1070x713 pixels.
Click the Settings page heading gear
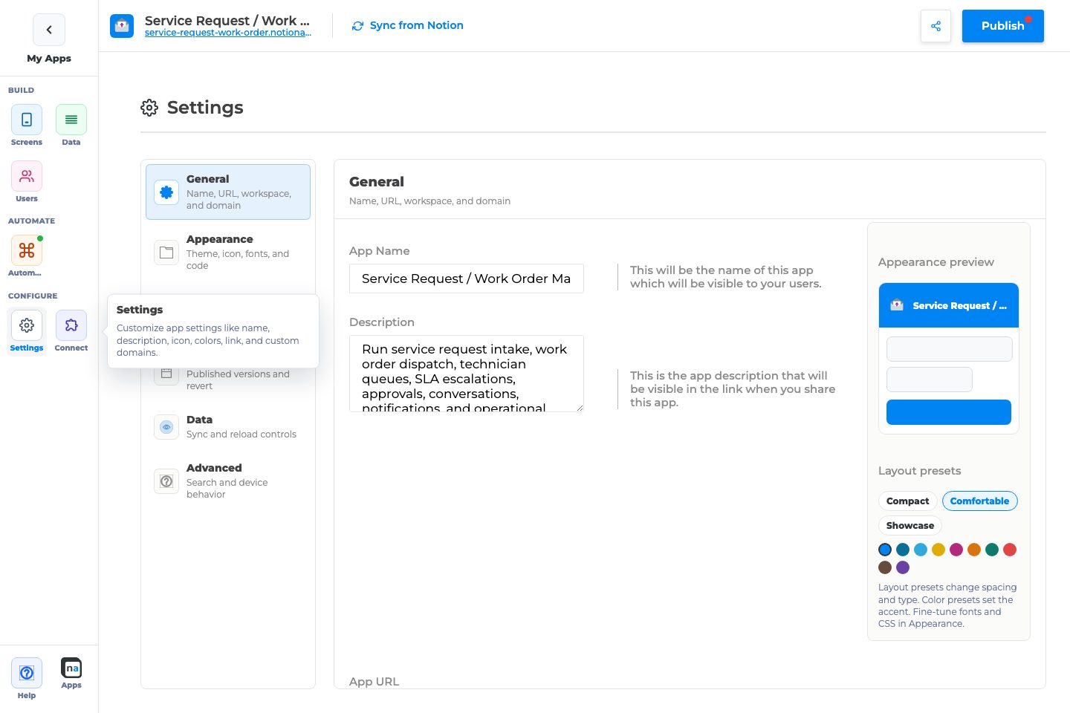[149, 108]
